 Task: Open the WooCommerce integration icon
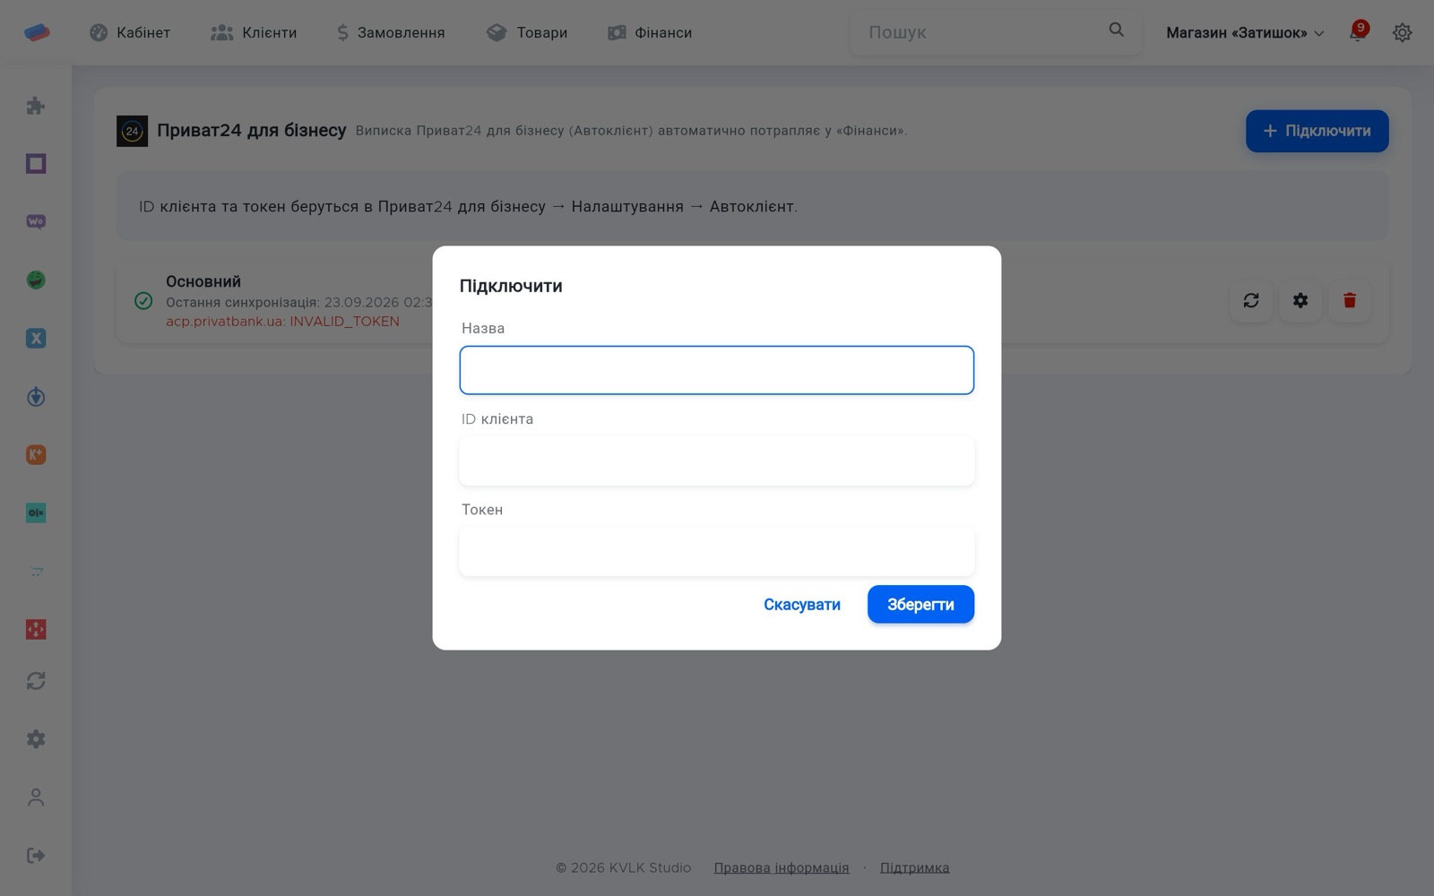[x=36, y=221]
